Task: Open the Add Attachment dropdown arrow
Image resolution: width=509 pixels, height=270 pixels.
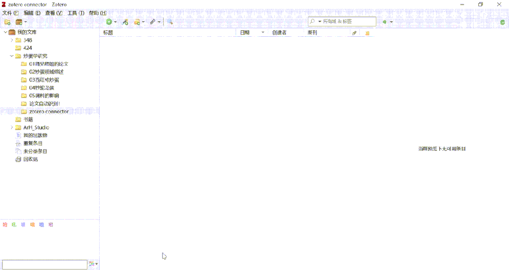Action: [x=159, y=22]
